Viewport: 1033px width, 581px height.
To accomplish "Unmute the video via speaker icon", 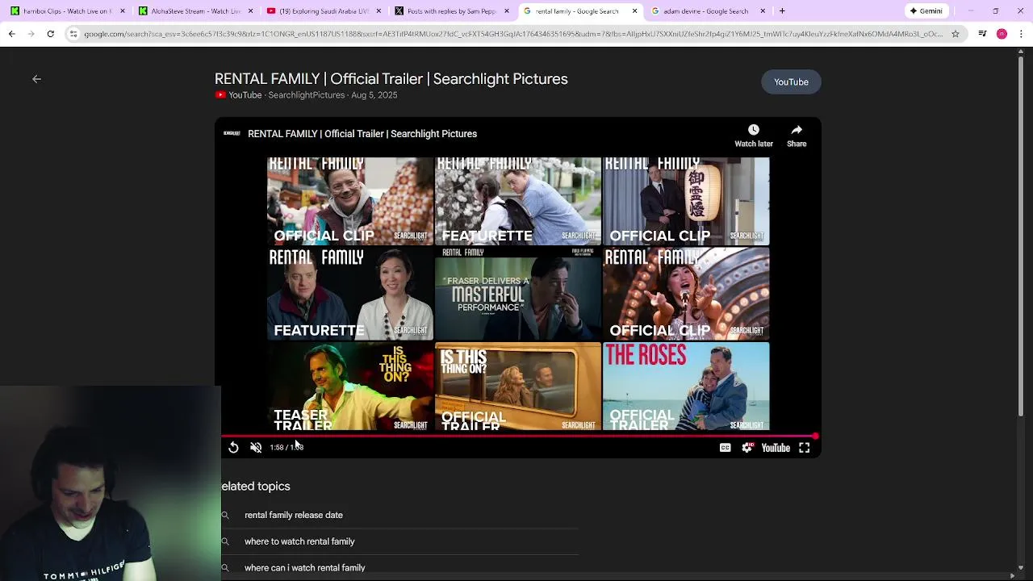I will point(256,447).
